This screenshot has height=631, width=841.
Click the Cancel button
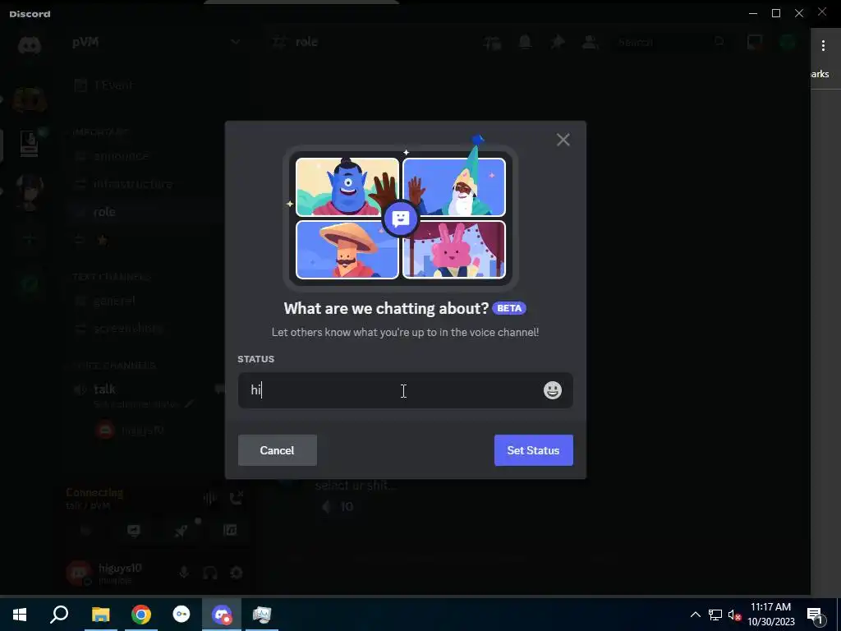(x=278, y=450)
